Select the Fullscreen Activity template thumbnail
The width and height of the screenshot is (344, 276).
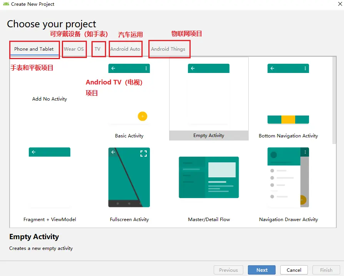coord(129,177)
